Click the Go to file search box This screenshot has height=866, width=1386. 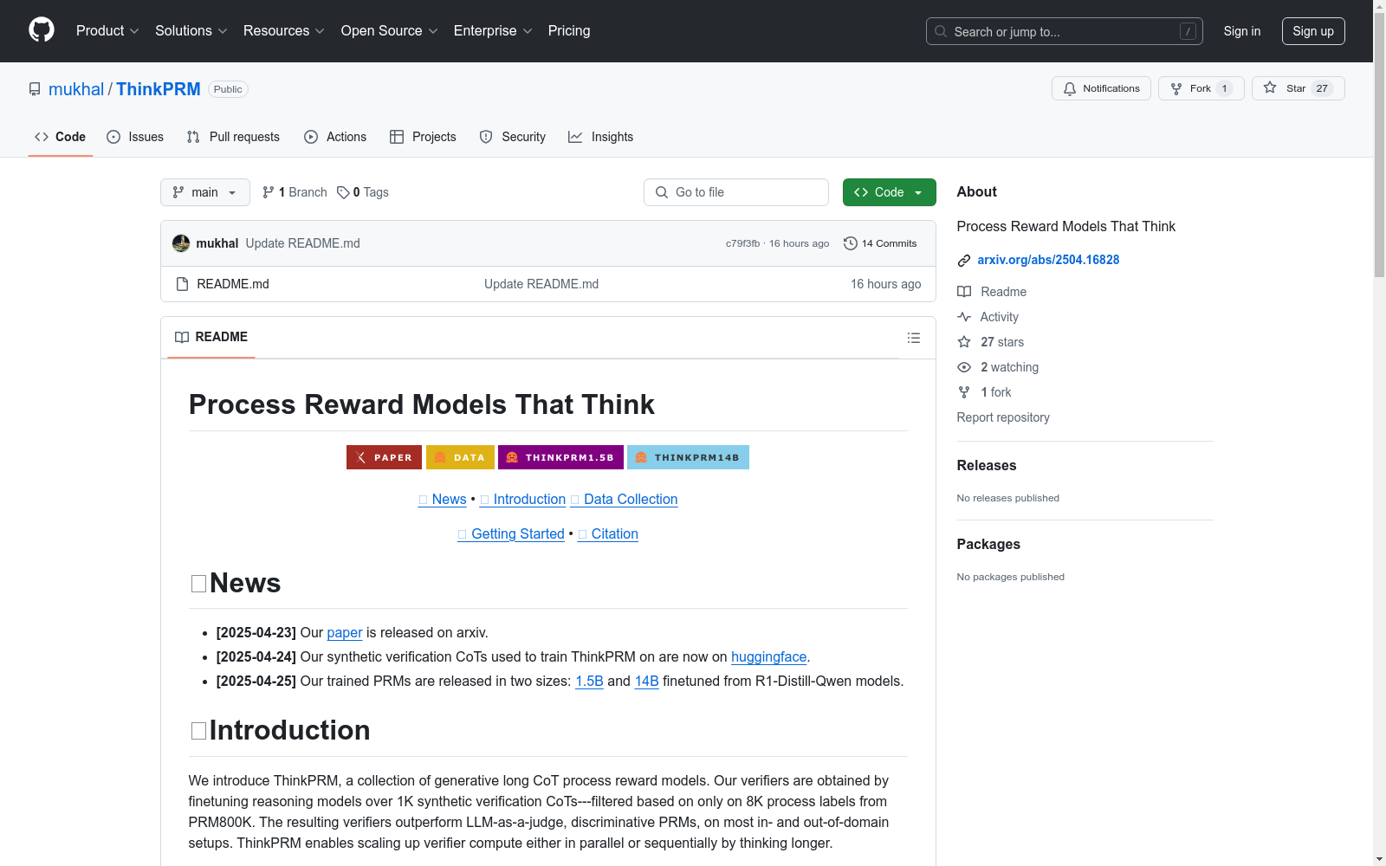pos(736,192)
